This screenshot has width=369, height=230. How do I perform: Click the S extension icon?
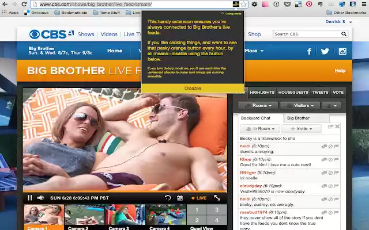[353, 4]
